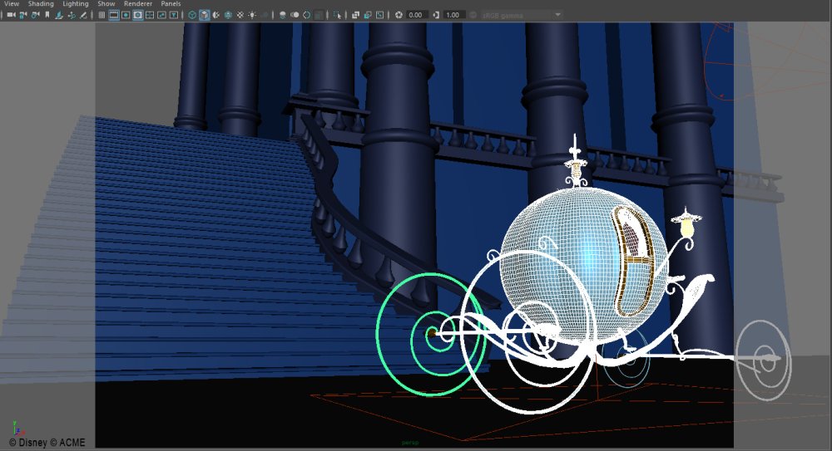The image size is (832, 451).
Task: Click Multisample Anti-aliasing circle icon
Action: (307, 15)
